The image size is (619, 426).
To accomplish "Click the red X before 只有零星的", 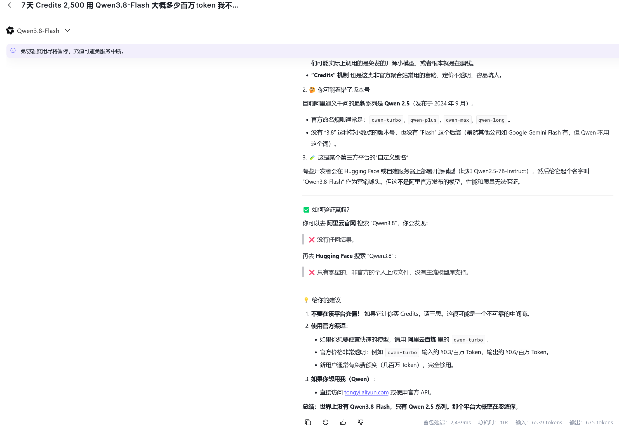I will point(312,272).
